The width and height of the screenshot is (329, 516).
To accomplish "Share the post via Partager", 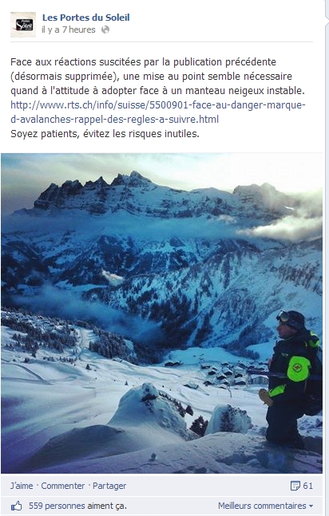I will click(x=109, y=486).
